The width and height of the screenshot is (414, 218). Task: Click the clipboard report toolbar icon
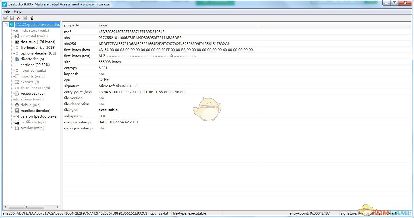(x=25, y=18)
